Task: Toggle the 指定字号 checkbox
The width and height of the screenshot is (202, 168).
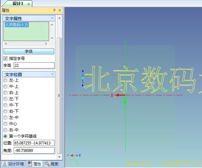Action: pyautogui.click(x=6, y=59)
